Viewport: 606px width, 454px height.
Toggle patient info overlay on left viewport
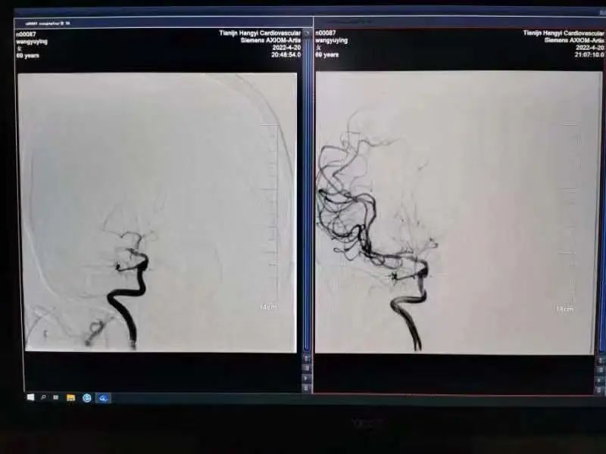click(28, 42)
